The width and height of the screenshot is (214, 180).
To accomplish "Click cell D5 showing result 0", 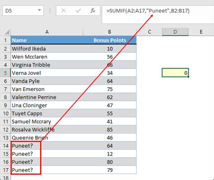I will coord(175,73).
